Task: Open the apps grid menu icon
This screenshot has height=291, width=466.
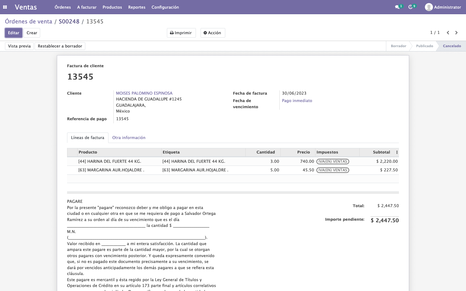Action: point(5,7)
